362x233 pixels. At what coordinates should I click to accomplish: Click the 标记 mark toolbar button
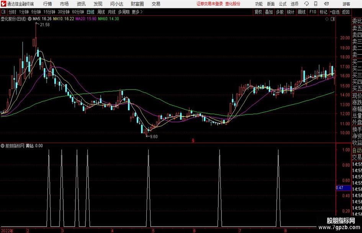(x=323, y=12)
